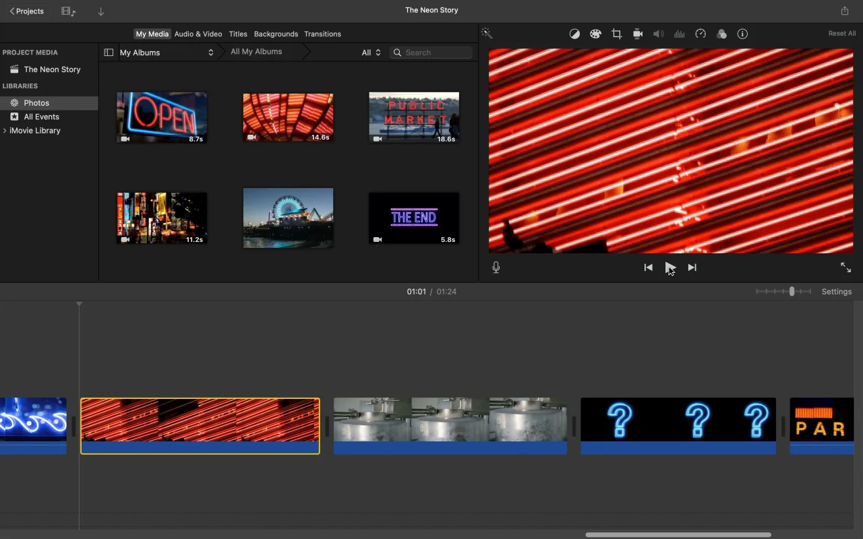Adjust the timeline zoom slider
863x539 pixels.
tap(790, 291)
